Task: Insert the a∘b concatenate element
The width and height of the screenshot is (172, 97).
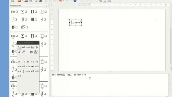Action: click(19, 76)
